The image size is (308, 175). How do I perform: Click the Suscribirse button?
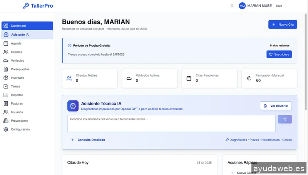(x=279, y=54)
